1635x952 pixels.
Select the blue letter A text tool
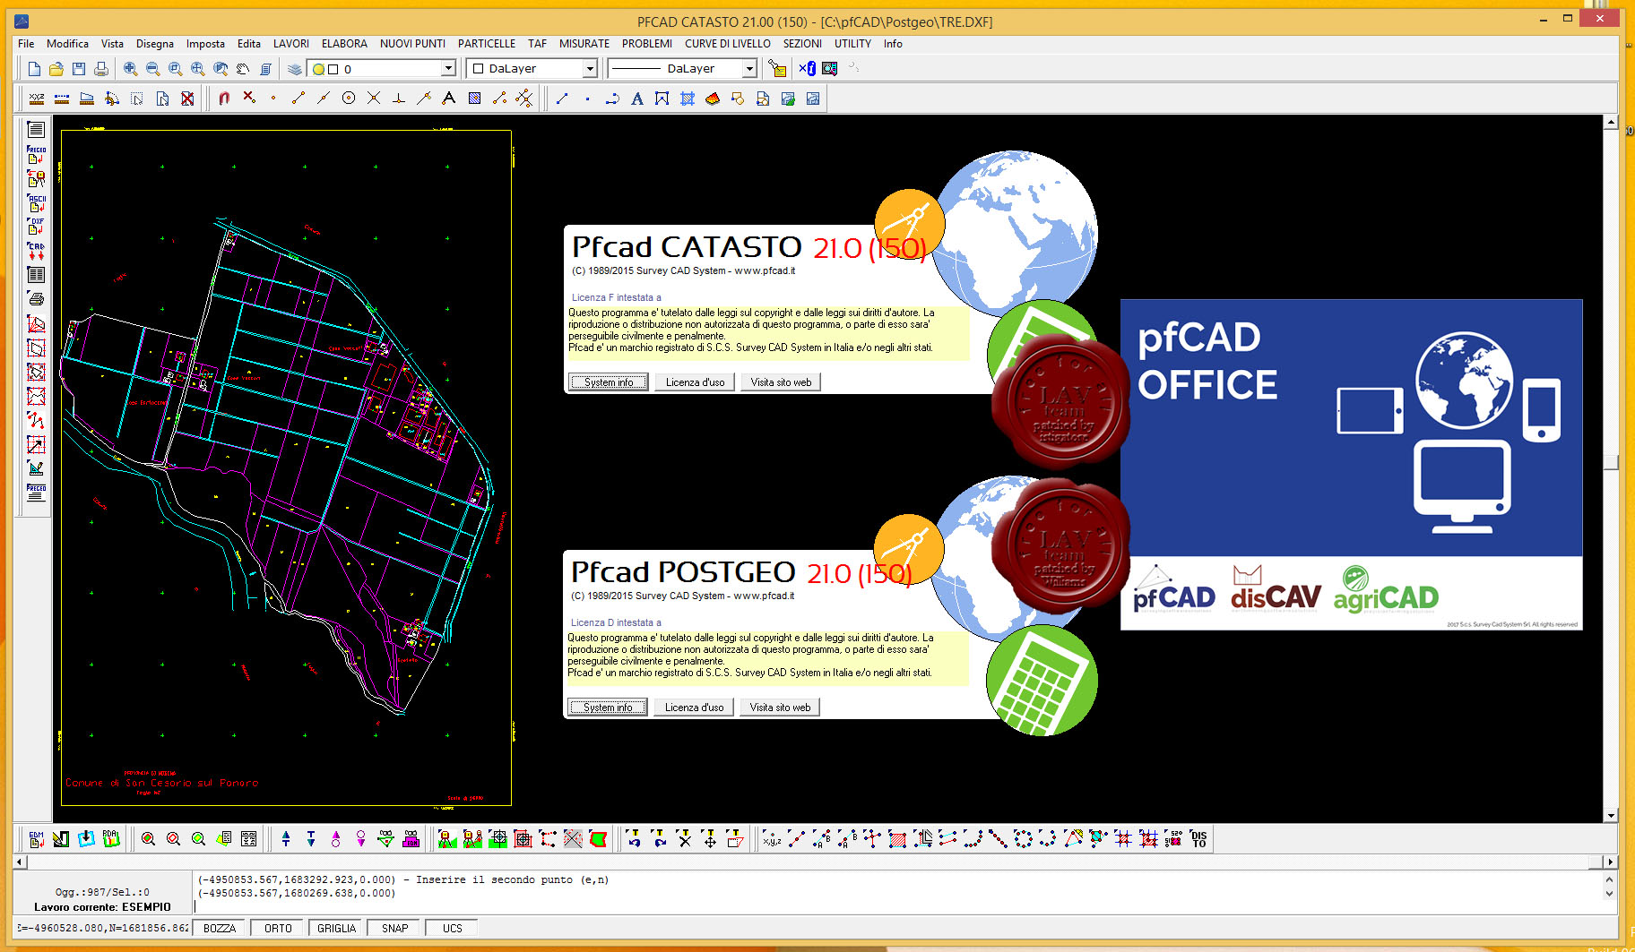(637, 99)
